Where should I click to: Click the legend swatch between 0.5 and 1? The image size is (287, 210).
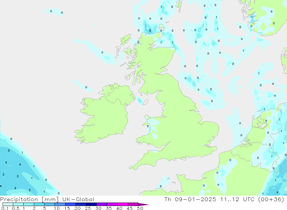(x=18, y=204)
